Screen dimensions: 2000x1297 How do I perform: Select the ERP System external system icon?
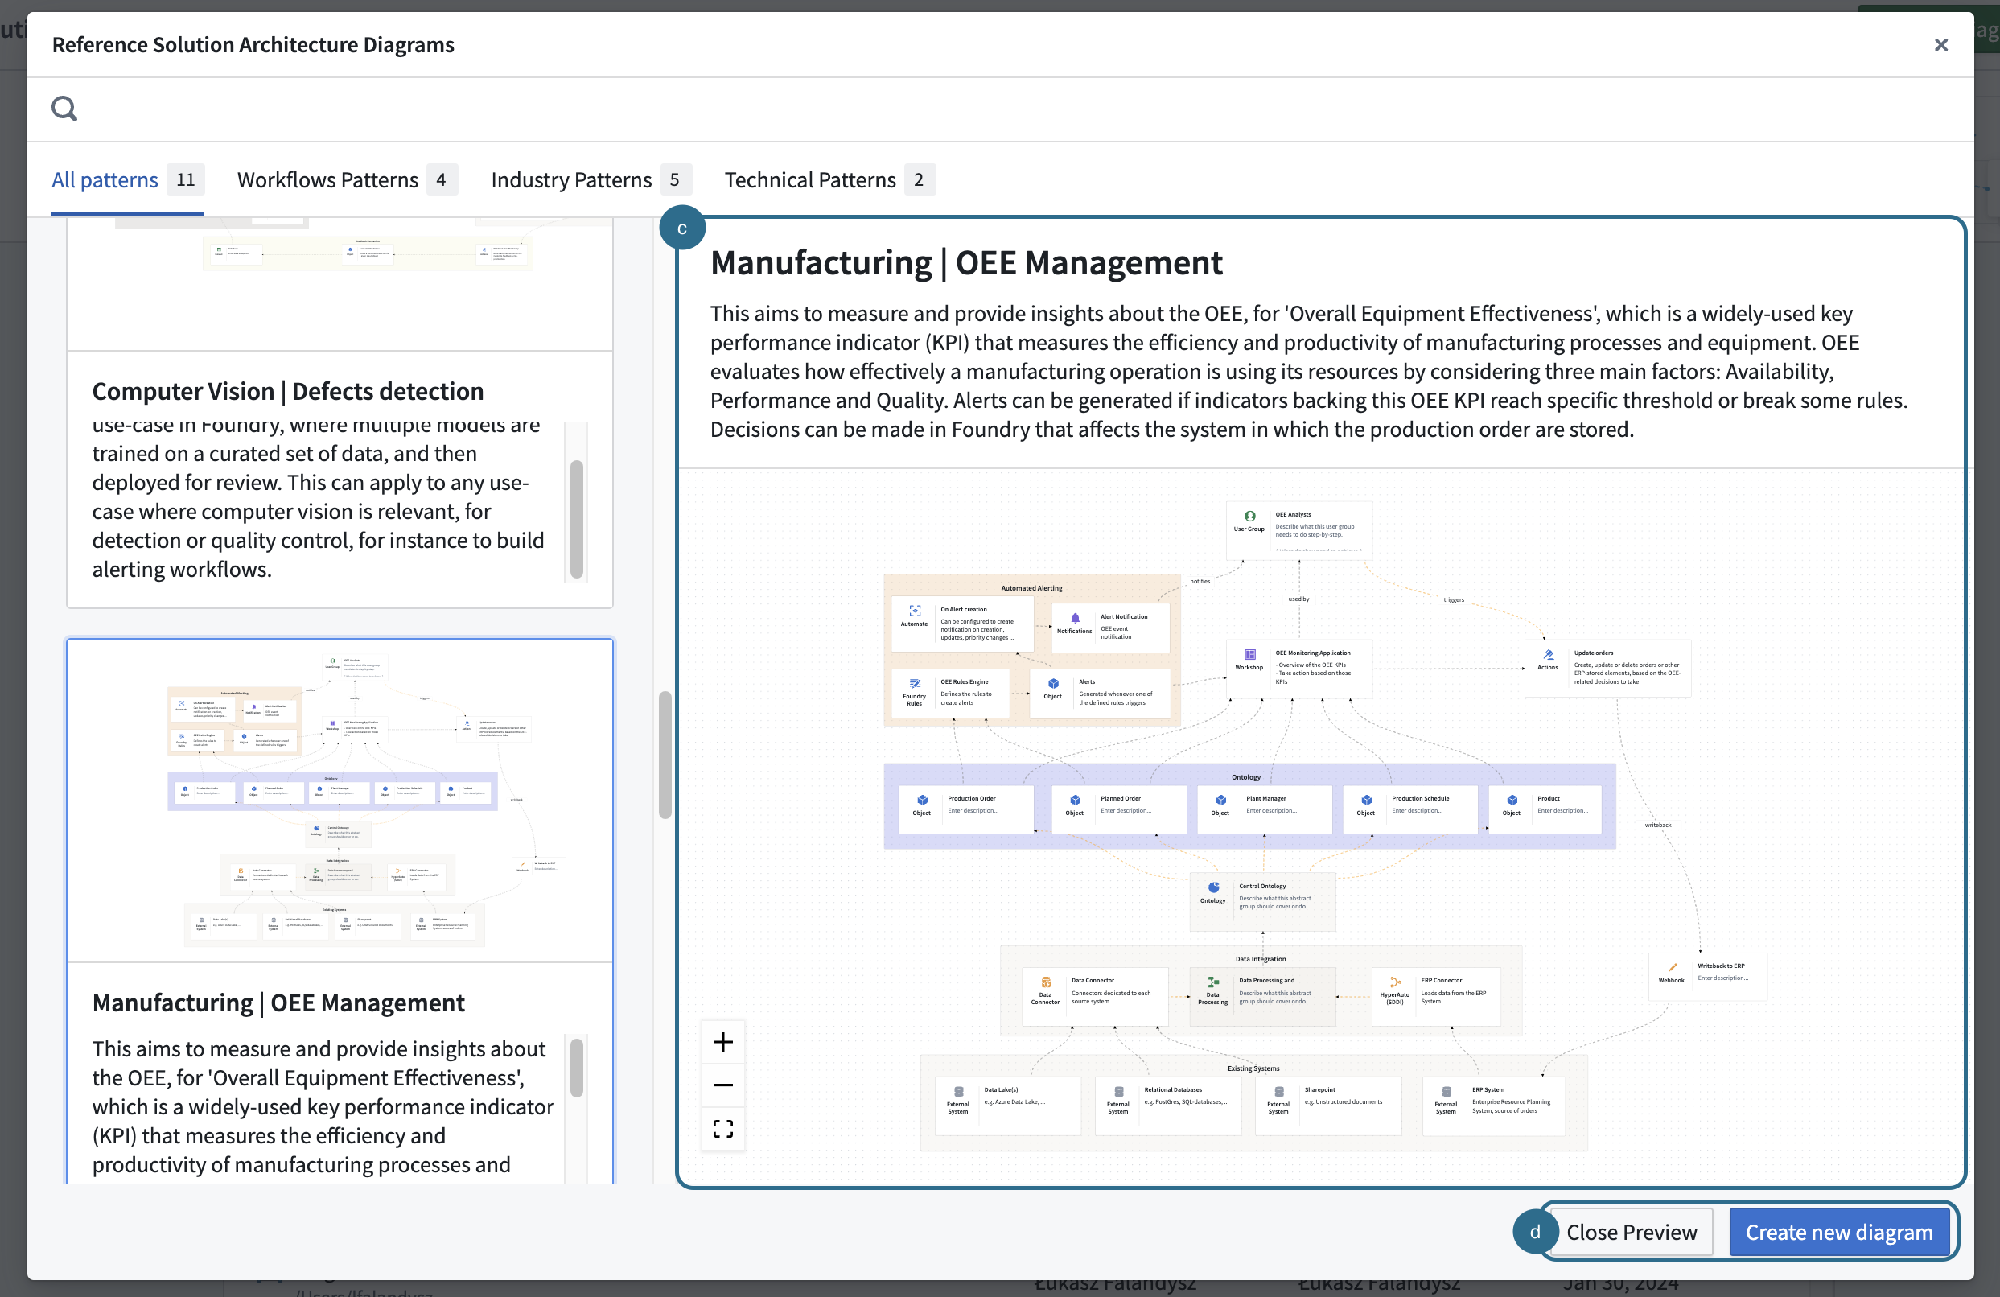tap(1447, 1092)
